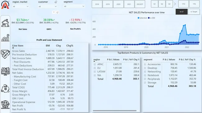Click the 38.08% GM% KPI
The height and width of the screenshot is (113, 202).
pyautogui.click(x=49, y=20)
